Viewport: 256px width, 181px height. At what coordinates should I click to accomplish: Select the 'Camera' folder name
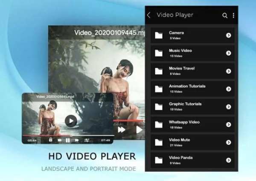tap(176, 33)
